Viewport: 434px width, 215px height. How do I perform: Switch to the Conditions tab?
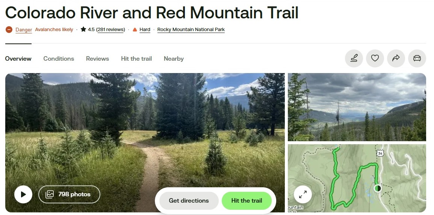pyautogui.click(x=59, y=58)
